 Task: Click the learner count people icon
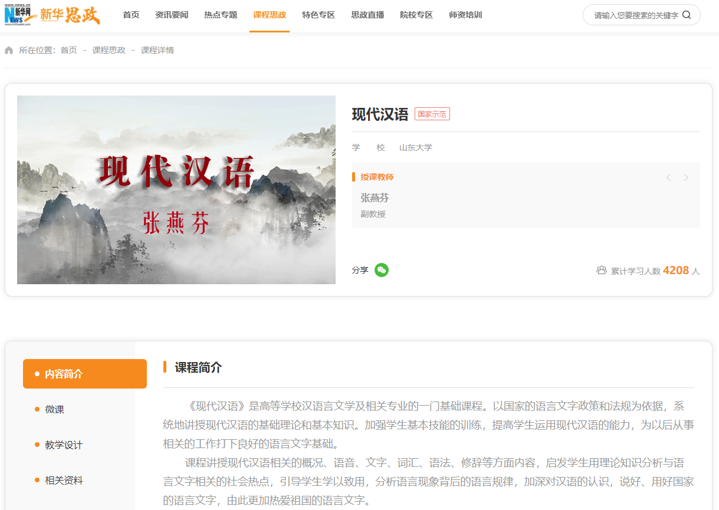point(601,271)
